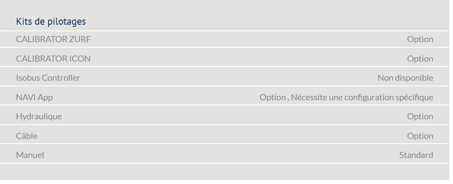Image resolution: width=453 pixels, height=184 pixels.
Task: Select the Manuel row label
Action: coord(30,155)
